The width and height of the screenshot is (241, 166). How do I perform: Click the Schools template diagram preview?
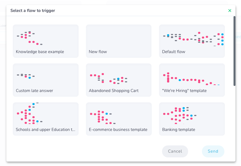click(x=29, y=114)
